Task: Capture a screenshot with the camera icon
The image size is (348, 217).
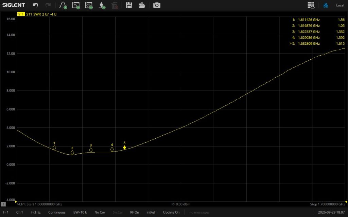Action: (x=157, y=5)
